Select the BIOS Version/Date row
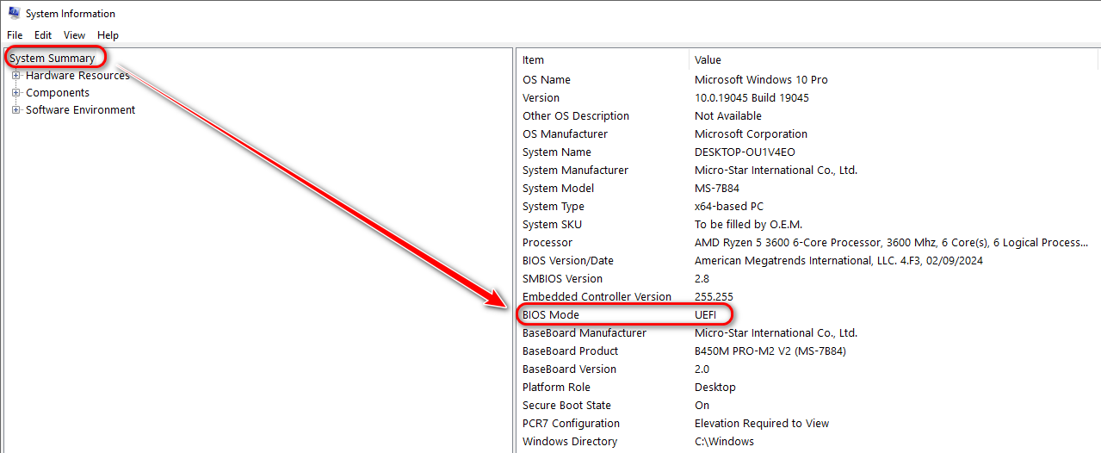 point(568,261)
